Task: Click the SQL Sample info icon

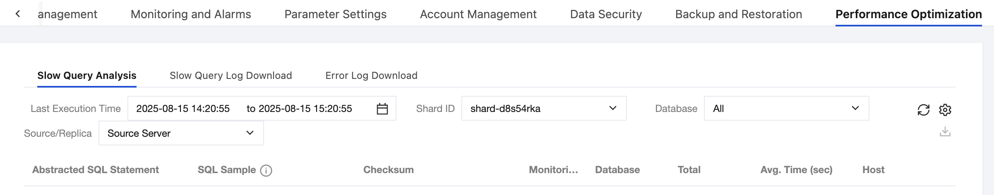Action: coord(266,170)
